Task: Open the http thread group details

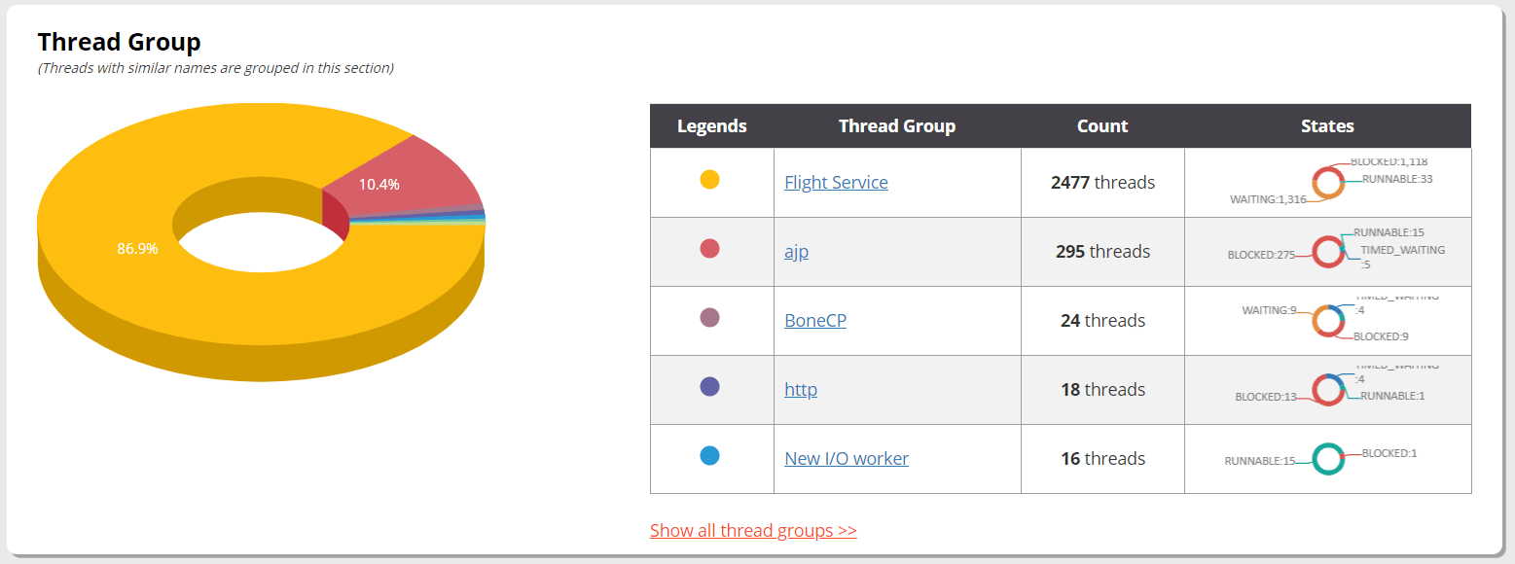Action: point(800,389)
